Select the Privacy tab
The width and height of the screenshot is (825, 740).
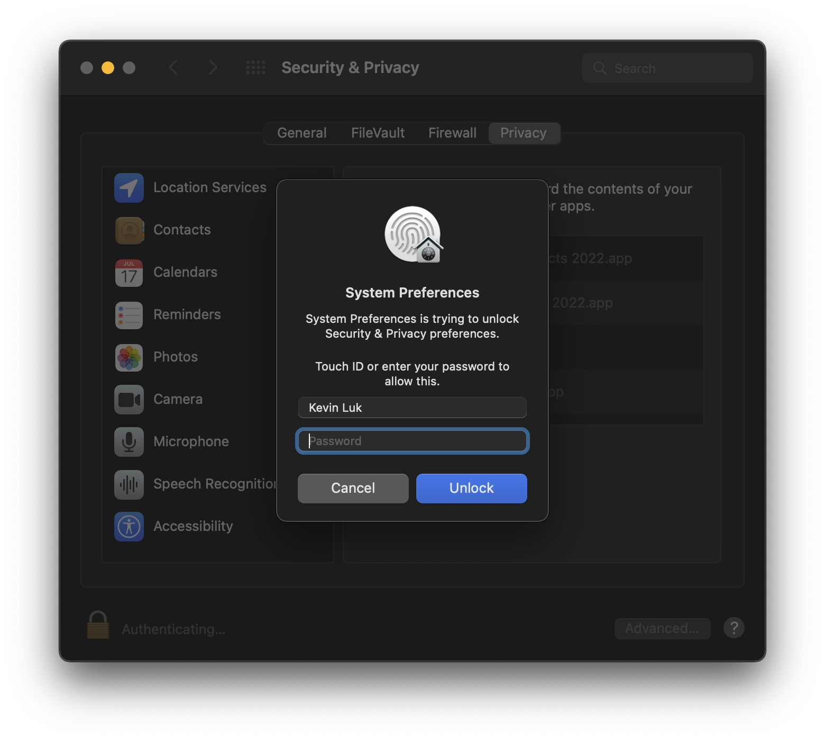[x=524, y=133]
